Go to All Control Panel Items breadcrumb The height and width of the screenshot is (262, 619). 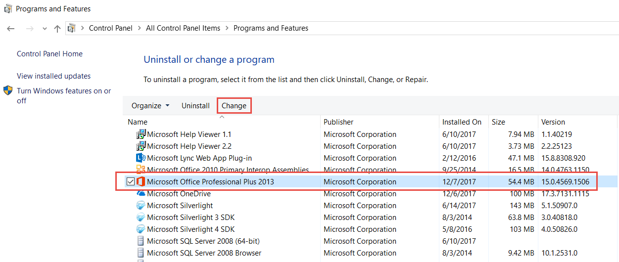183,28
